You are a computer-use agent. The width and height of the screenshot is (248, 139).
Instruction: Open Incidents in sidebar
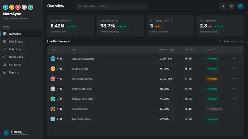[21, 65]
